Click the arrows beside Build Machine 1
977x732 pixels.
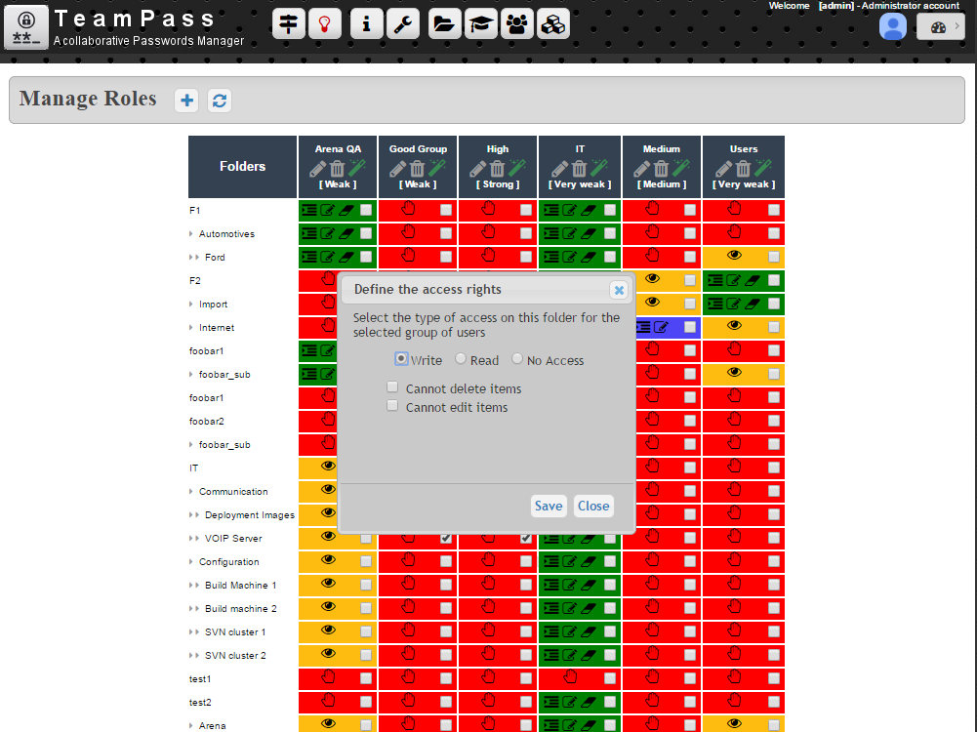[x=194, y=586]
